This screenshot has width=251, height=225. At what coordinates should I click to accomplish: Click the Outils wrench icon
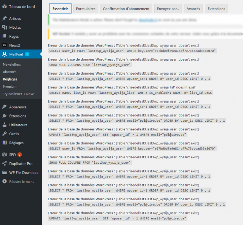5,134
